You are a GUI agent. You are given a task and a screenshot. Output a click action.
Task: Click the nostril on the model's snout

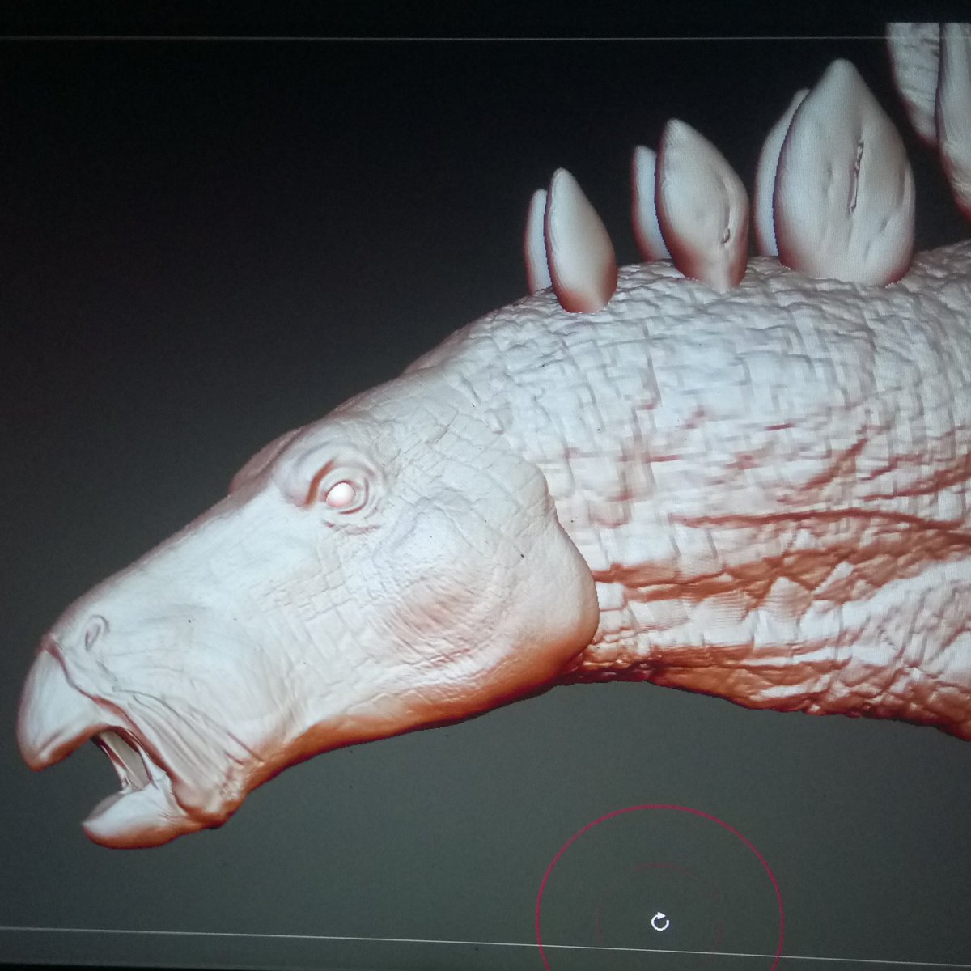[x=95, y=630]
